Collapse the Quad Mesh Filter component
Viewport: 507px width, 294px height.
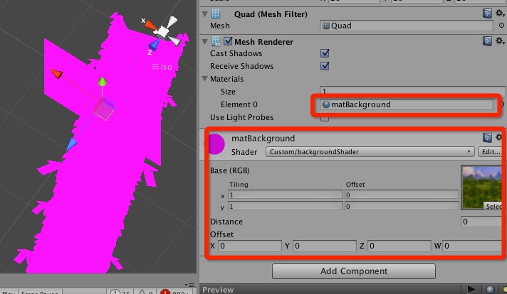(206, 13)
